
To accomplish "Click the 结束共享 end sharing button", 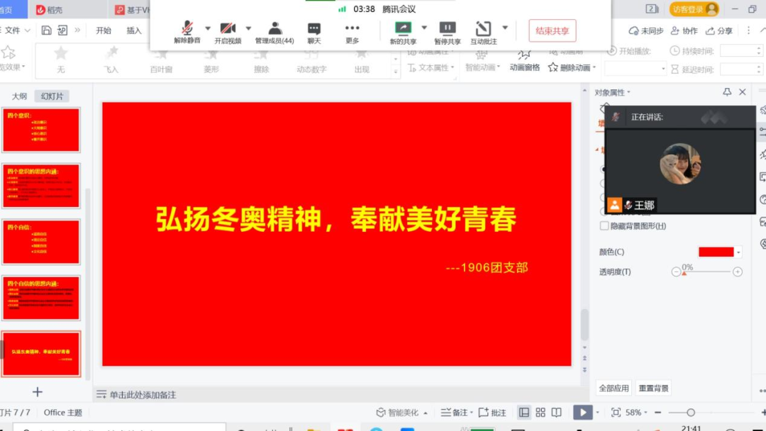I will 552,30.
